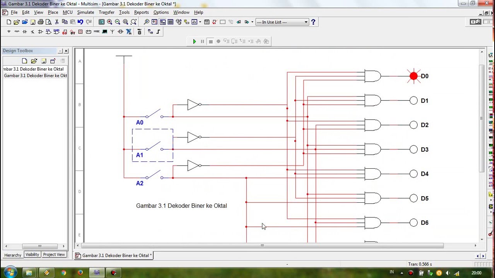Toggle full screen view

point(101,22)
